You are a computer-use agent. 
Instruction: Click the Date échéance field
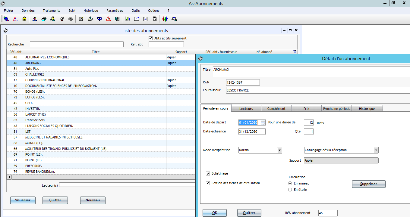(x=252, y=132)
